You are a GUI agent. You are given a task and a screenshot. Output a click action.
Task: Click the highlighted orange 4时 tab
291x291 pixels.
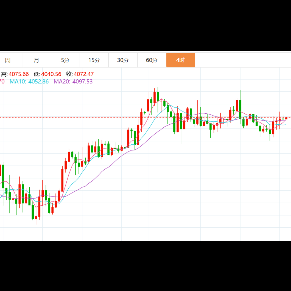click(181, 60)
